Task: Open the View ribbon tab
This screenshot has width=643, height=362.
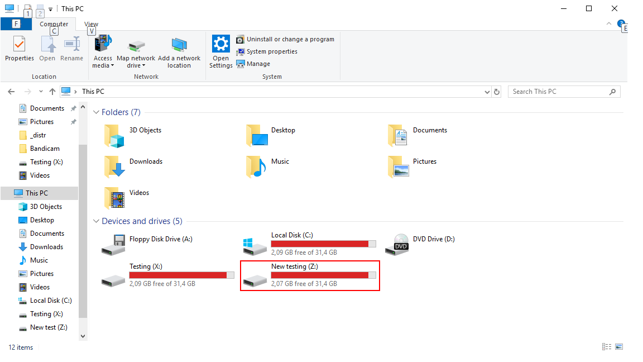Action: [x=91, y=24]
